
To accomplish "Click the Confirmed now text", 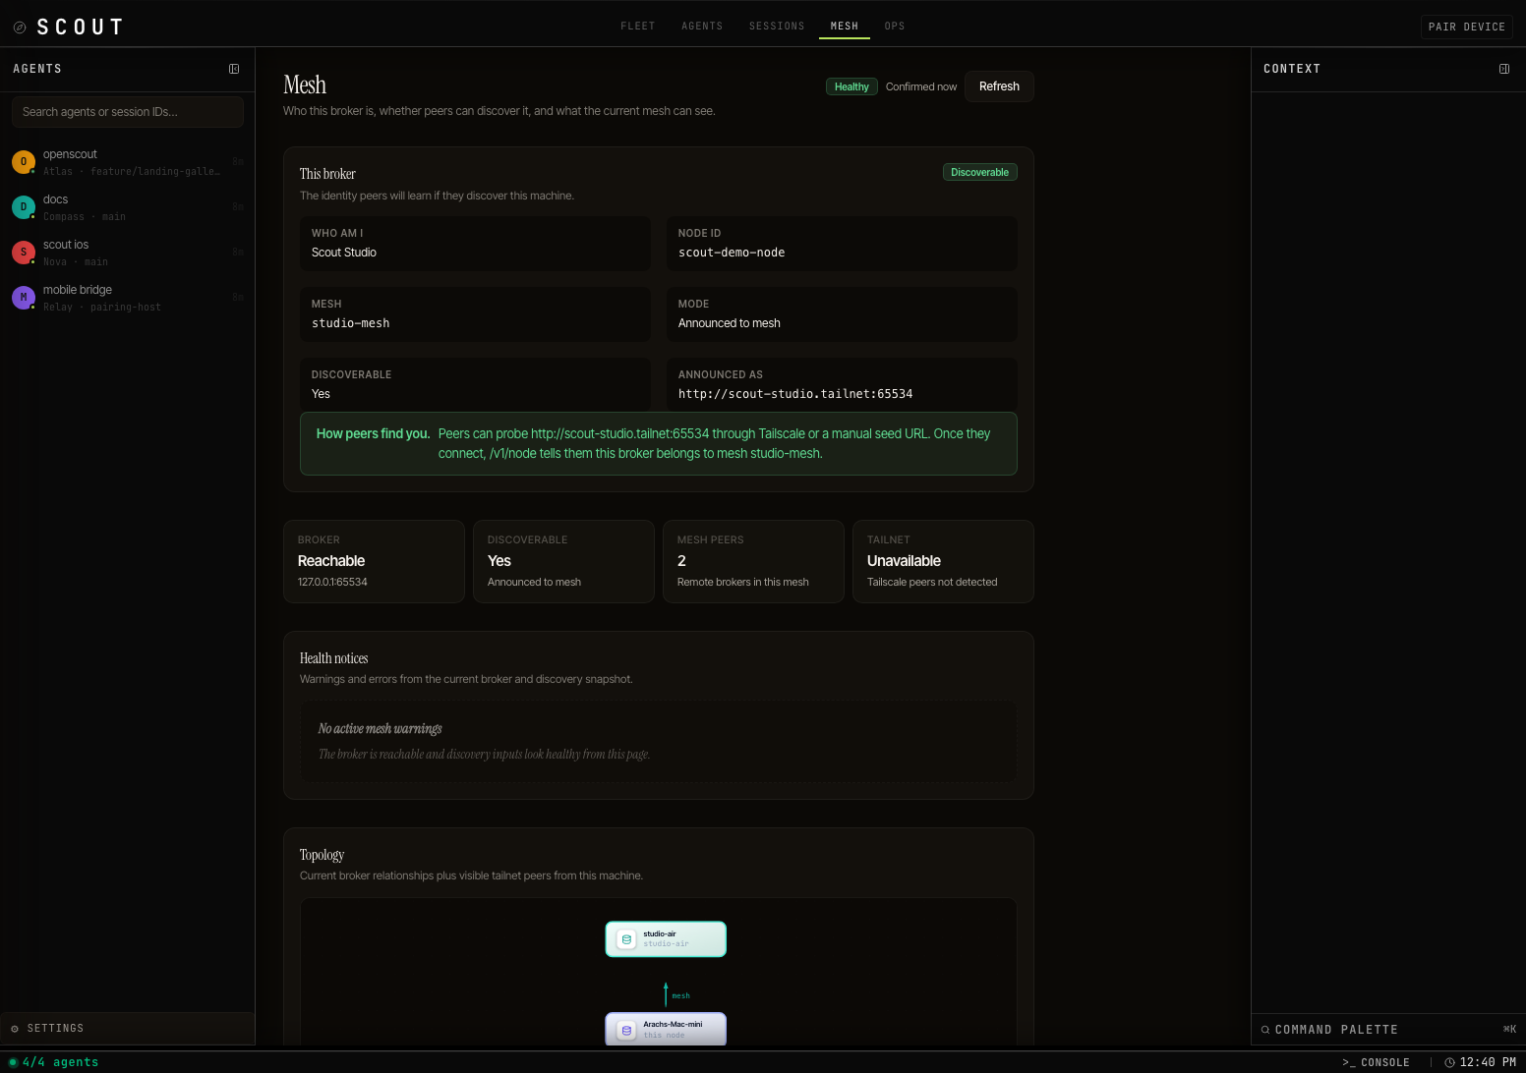I will coord(921,86).
